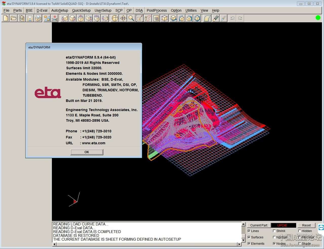Click the Free Hand Zoom mouse icon
324x249 pixels.
point(148,18)
